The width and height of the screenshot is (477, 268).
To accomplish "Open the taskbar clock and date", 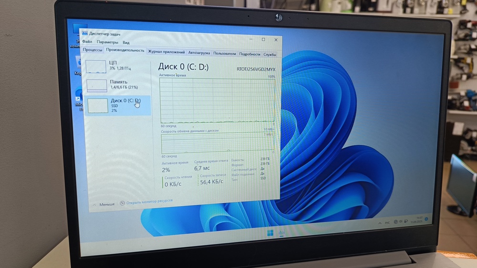I will (x=416, y=220).
